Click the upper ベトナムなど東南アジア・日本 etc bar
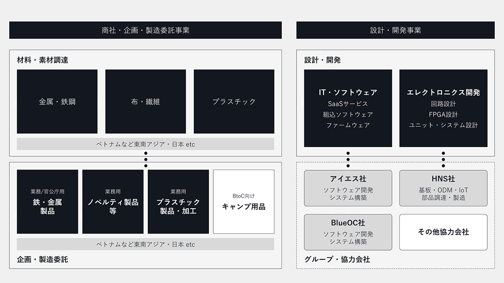504x283 pixels. (x=145, y=144)
